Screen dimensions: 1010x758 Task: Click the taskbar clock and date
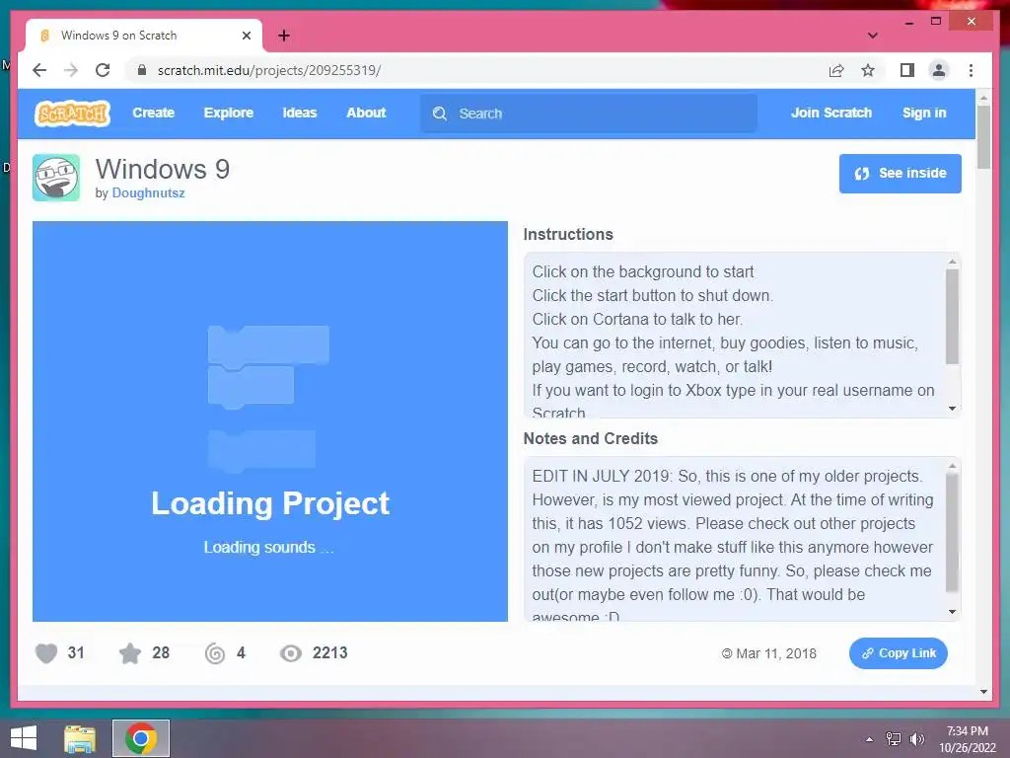(967, 739)
